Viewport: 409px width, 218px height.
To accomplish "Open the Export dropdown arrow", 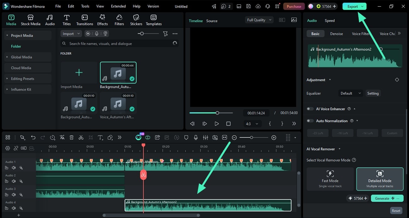I will click(362, 6).
